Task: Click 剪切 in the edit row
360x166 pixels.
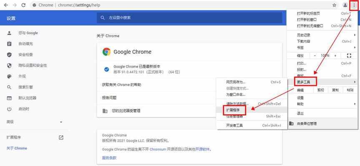Action: (x=320, y=90)
